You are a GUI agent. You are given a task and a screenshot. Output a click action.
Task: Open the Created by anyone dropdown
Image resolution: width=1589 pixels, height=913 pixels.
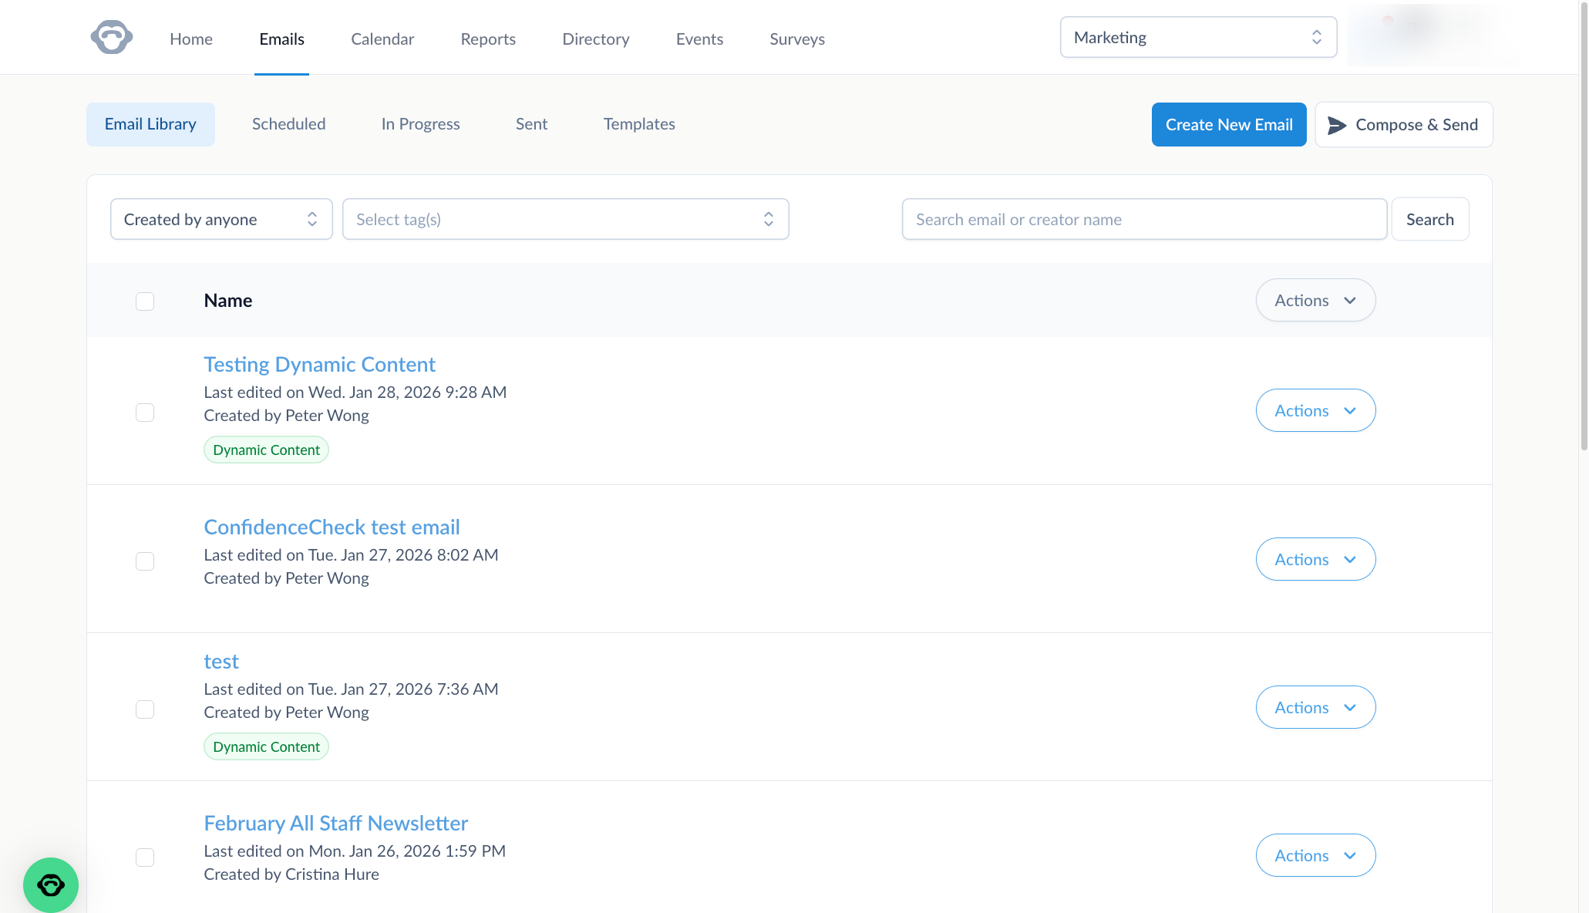[221, 220]
